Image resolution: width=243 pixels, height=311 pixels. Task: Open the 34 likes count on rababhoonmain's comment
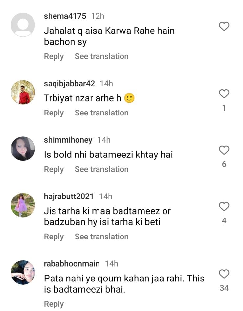pyautogui.click(x=224, y=288)
